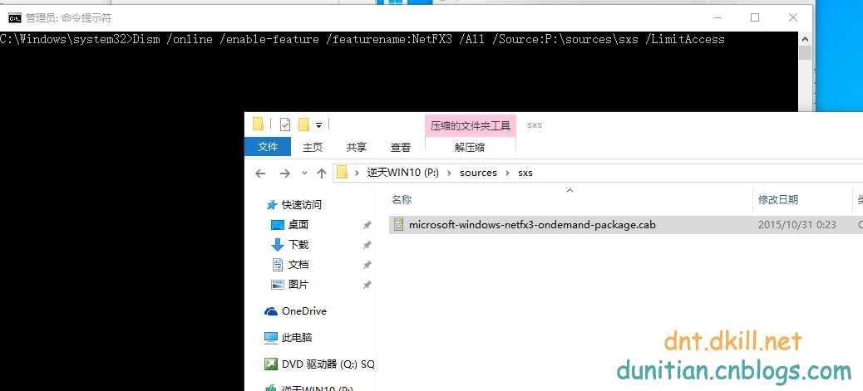This screenshot has height=391, width=863.
Task: Open the 解压缩 ribbon tab
Action: (x=471, y=147)
